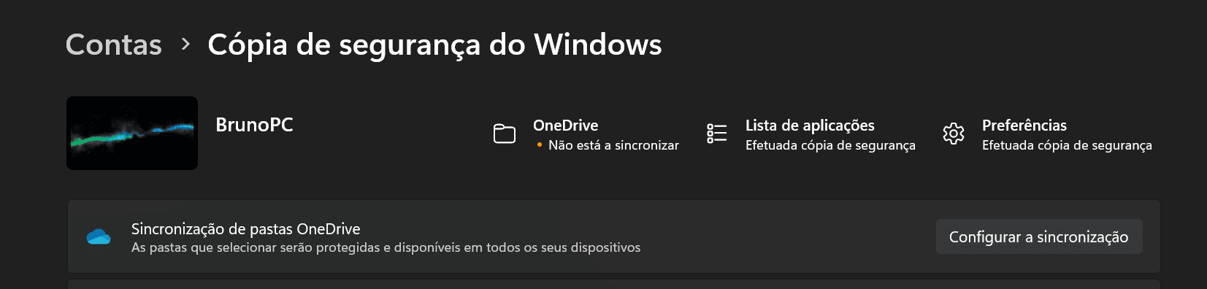The width and height of the screenshot is (1207, 289).
Task: Go back to Contas breadcrumb
Action: [x=114, y=45]
